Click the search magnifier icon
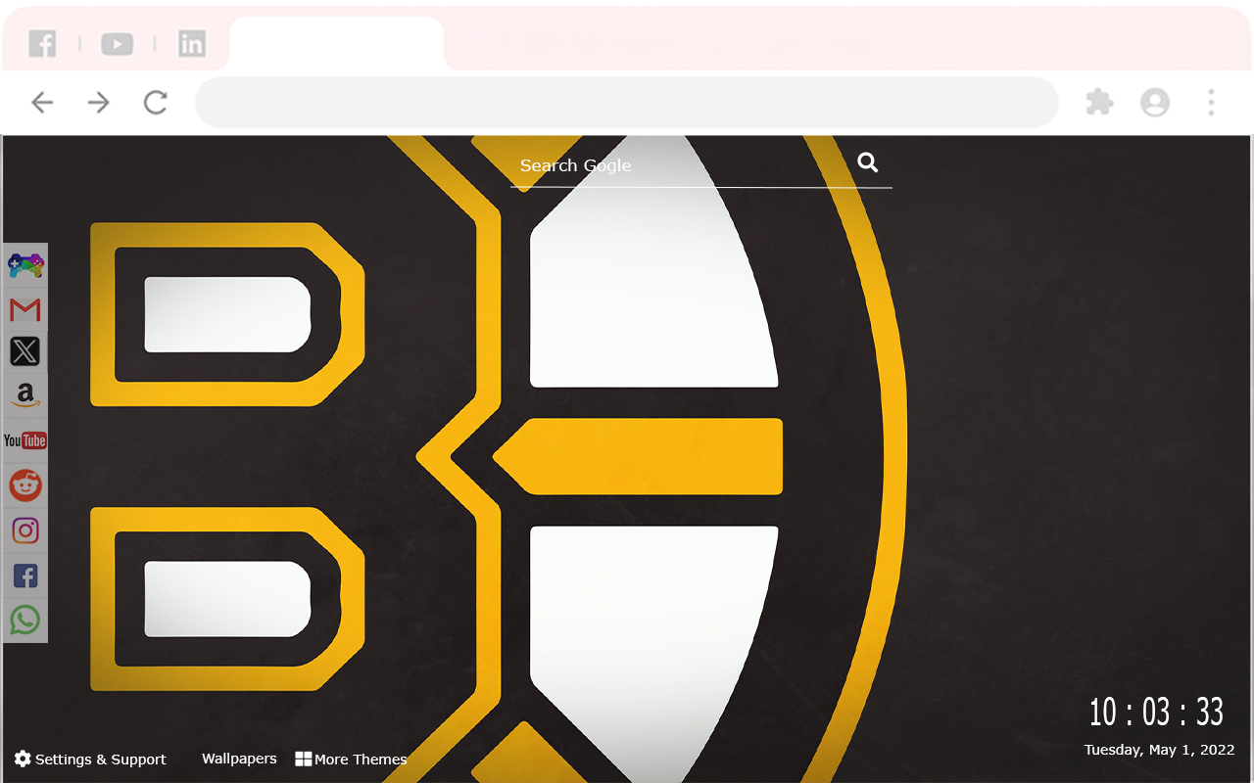 (868, 161)
